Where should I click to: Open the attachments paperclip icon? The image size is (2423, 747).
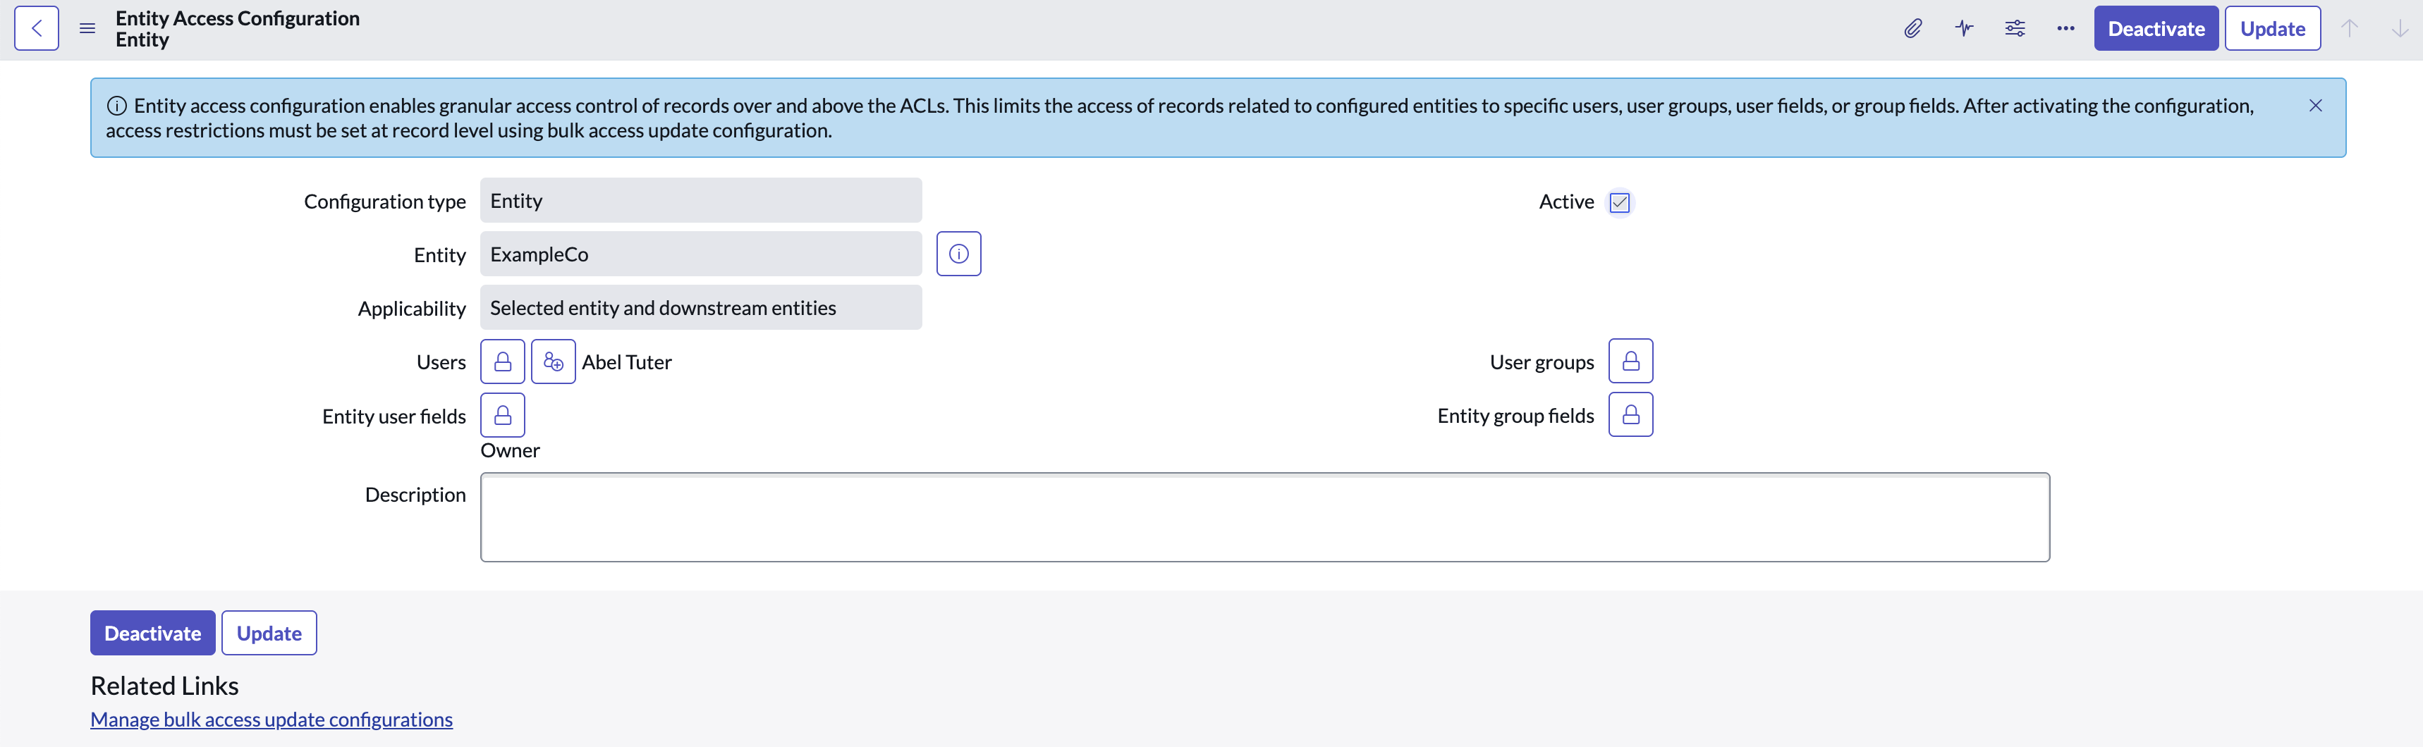(x=1913, y=28)
